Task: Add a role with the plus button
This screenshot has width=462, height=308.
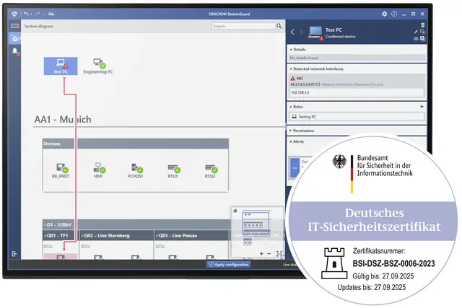Action: (422, 106)
